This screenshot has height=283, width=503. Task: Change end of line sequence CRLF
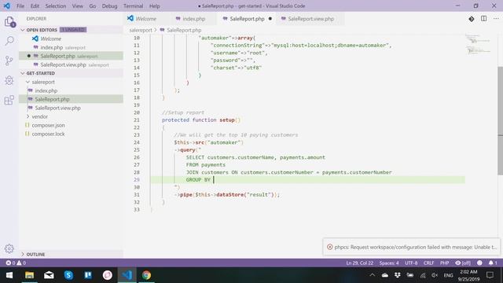pos(428,263)
